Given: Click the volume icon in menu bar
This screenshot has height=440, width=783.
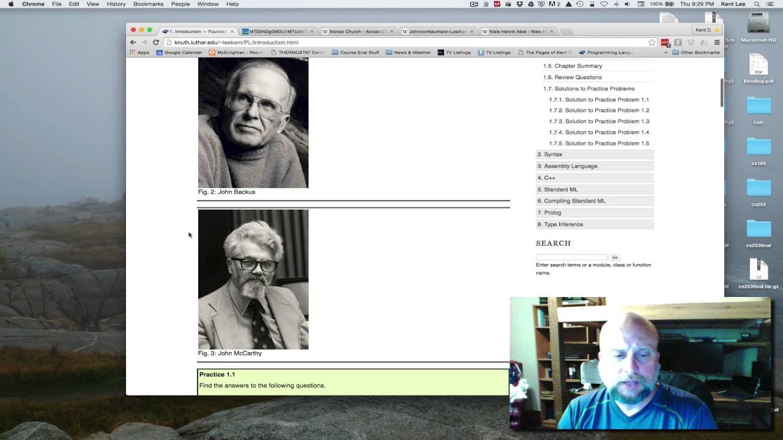Looking at the screenshot, I should (627, 4).
